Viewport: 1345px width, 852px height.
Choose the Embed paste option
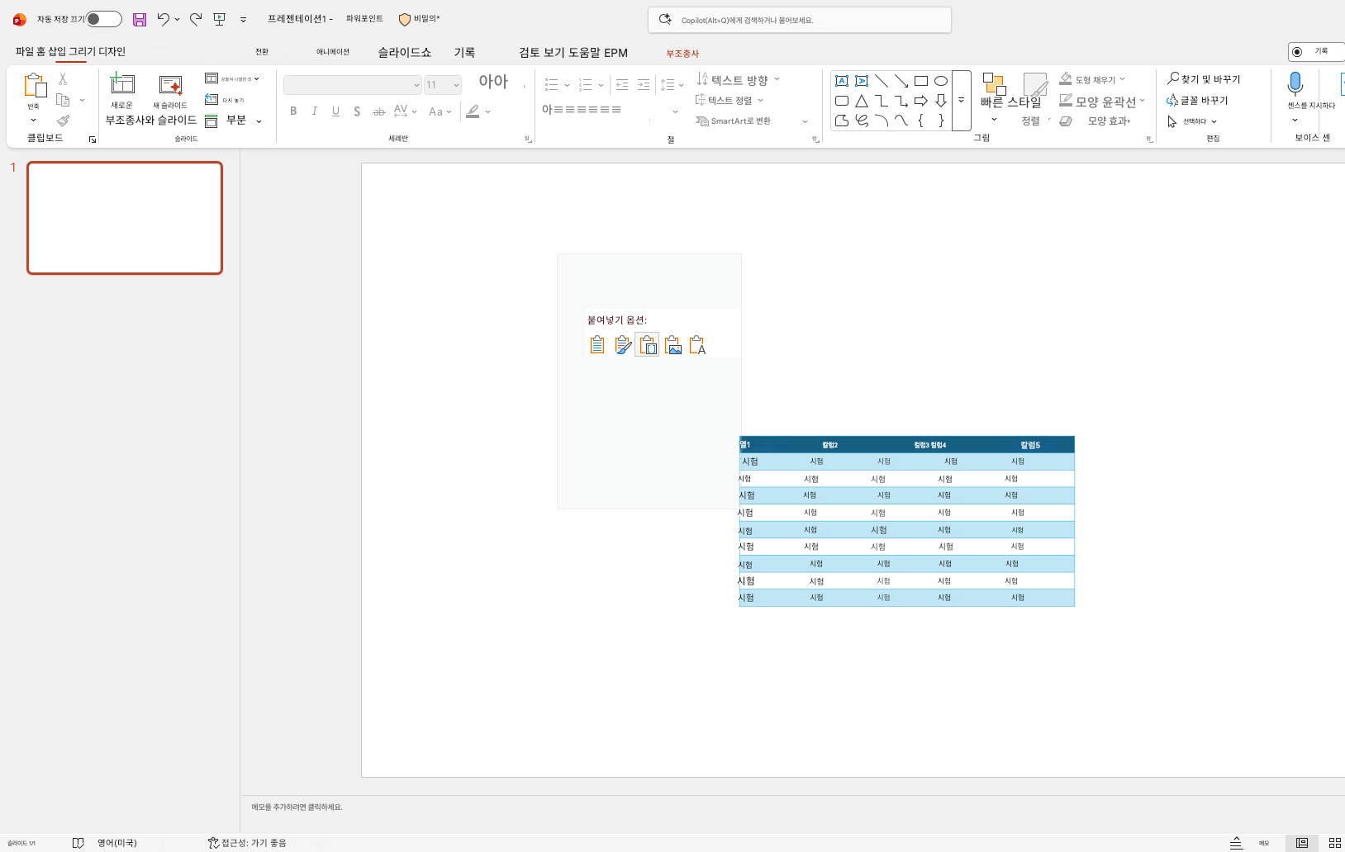648,345
